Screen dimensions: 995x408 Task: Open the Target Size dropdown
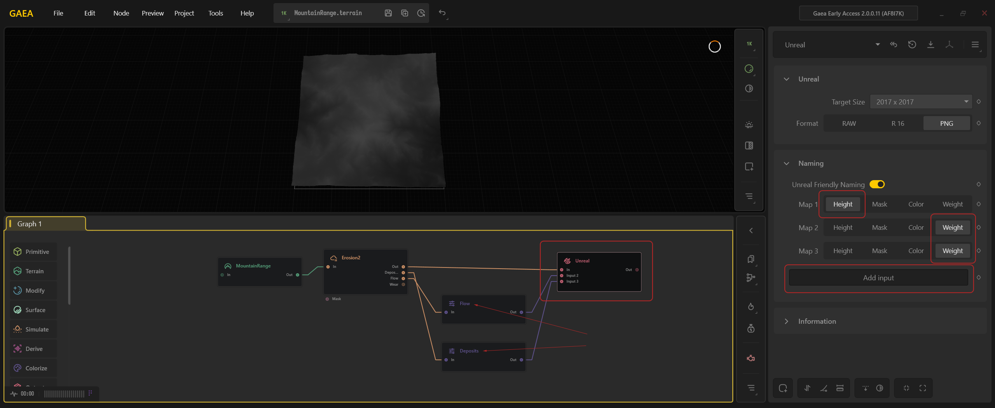click(920, 102)
